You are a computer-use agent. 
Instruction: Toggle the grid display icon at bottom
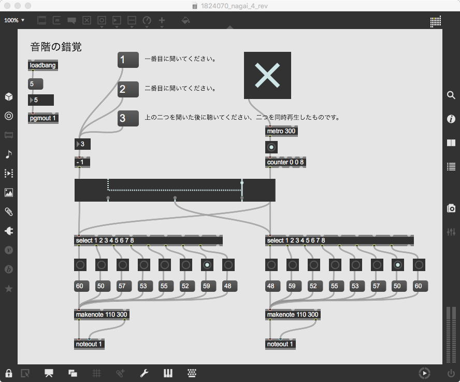click(96, 373)
